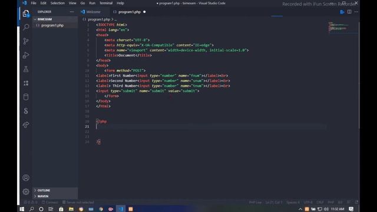Switch to the Welcome tab
Image resolution: width=377 pixels, height=212 pixels.
coord(93,12)
